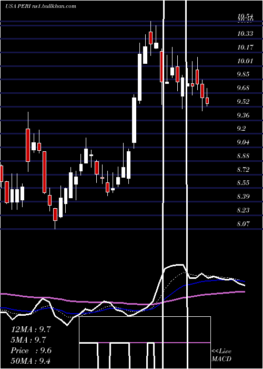
Task: Click the last red candlestick near 9.52
Action: click(x=207, y=101)
